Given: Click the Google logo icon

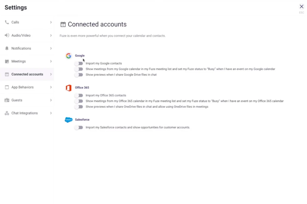Looking at the screenshot, I should pyautogui.click(x=68, y=56).
